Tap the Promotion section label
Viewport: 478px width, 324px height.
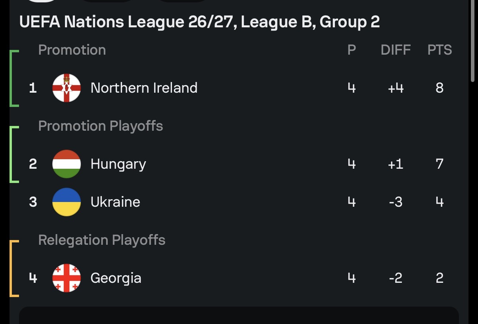(72, 50)
